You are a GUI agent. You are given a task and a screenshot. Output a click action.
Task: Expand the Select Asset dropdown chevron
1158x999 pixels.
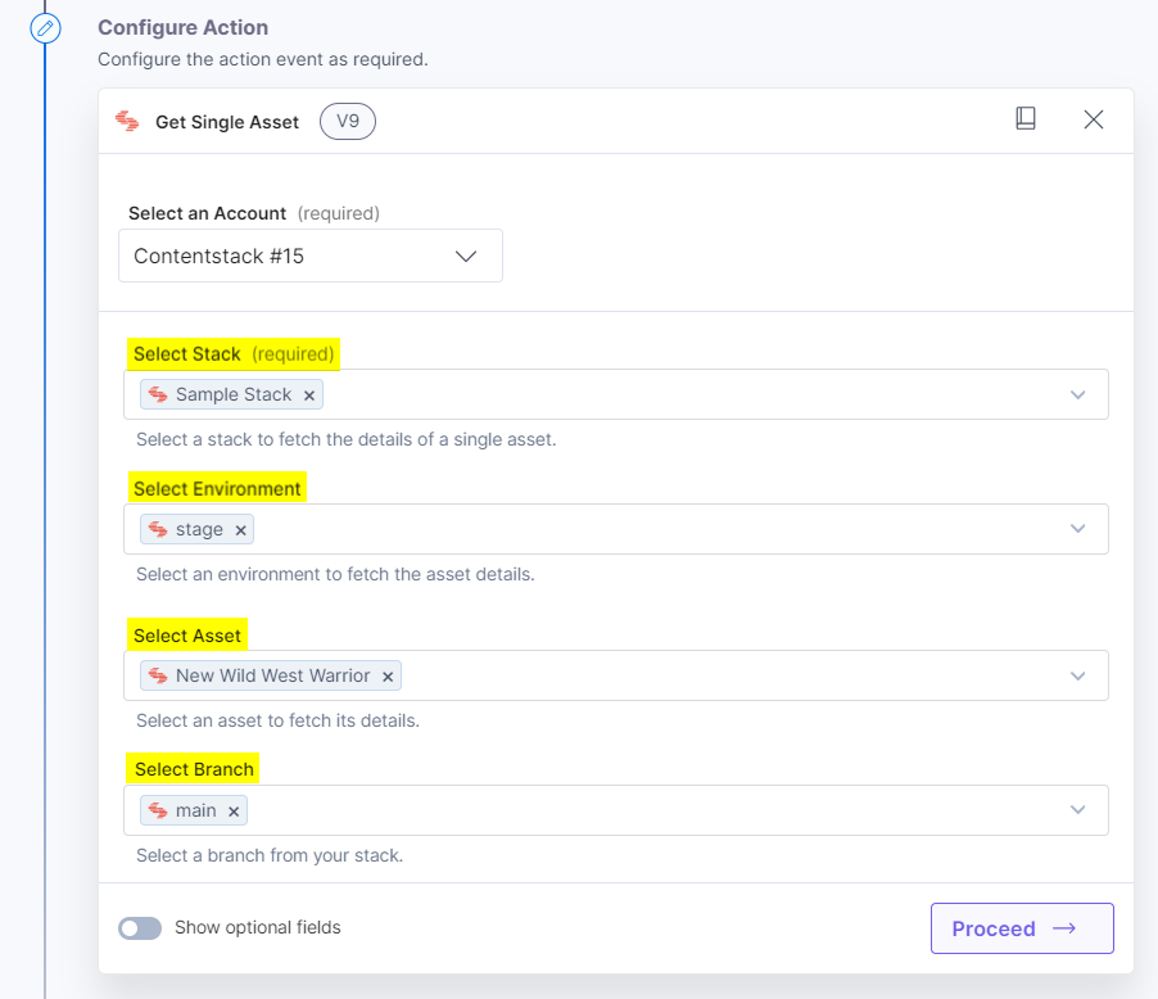(x=1077, y=676)
